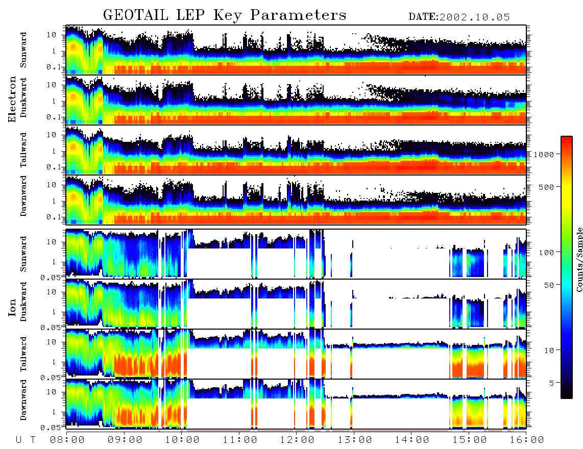Click the 16:00 time axis label
The width and height of the screenshot is (583, 449).
527,440
